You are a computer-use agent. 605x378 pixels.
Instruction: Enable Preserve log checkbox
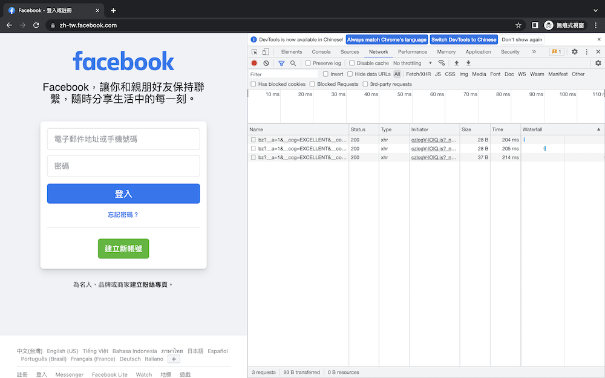tap(308, 63)
